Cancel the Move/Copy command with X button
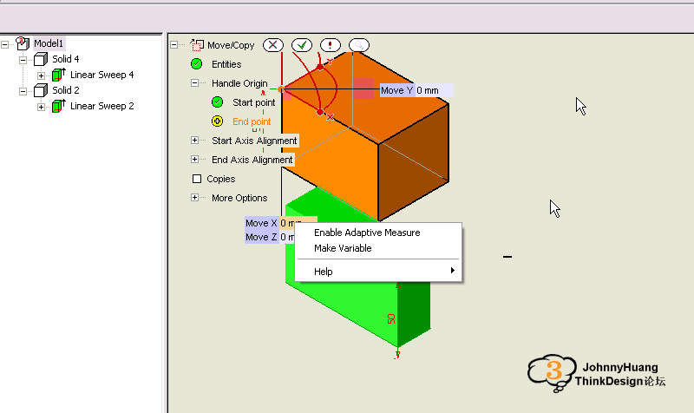This screenshot has width=694, height=413. pyautogui.click(x=273, y=45)
